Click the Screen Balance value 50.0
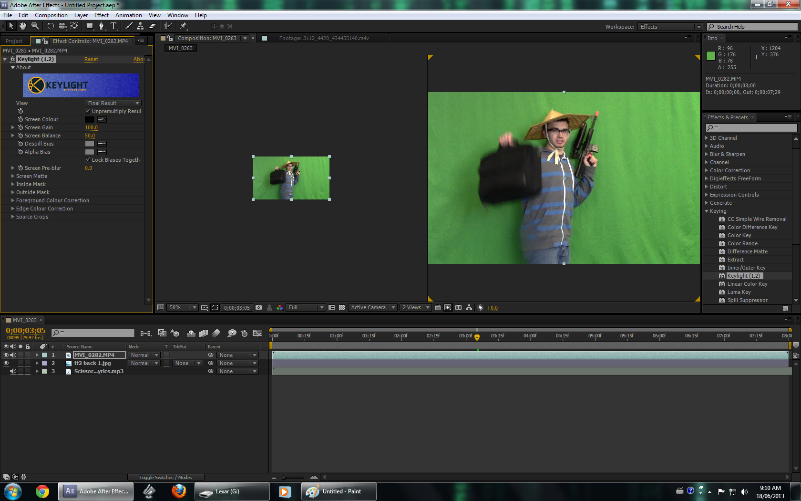Image resolution: width=801 pixels, height=501 pixels. click(x=90, y=136)
